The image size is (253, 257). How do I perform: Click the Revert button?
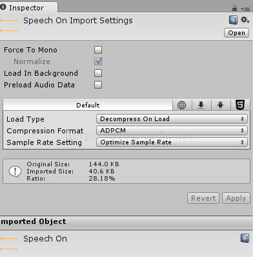[203, 198]
